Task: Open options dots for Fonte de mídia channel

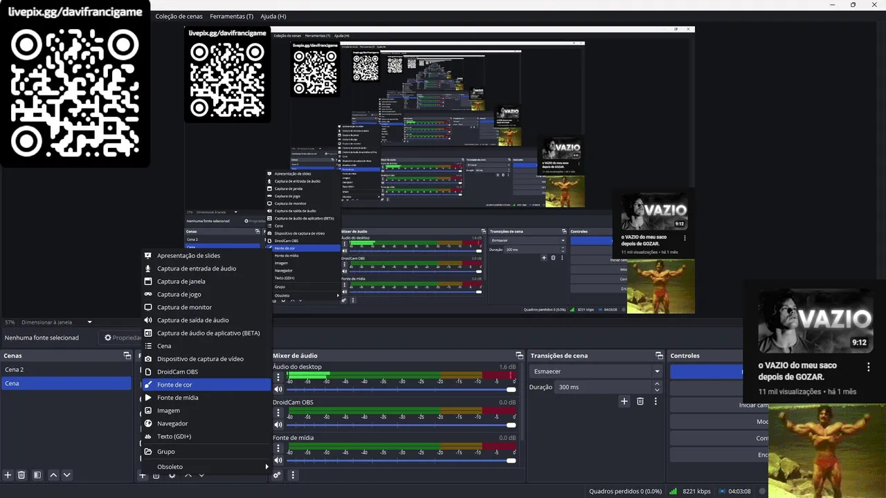Action: click(278, 448)
